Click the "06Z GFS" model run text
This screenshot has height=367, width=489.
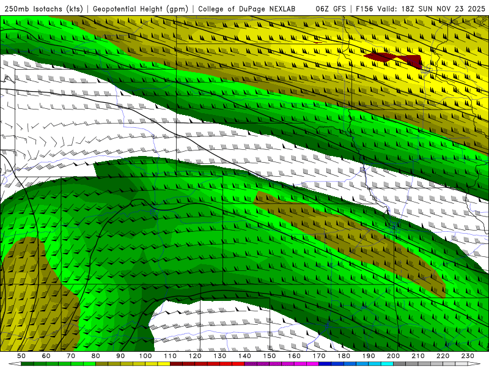331,9
